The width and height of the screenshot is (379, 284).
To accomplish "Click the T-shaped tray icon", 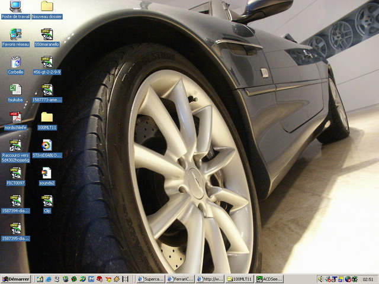I will (335, 279).
